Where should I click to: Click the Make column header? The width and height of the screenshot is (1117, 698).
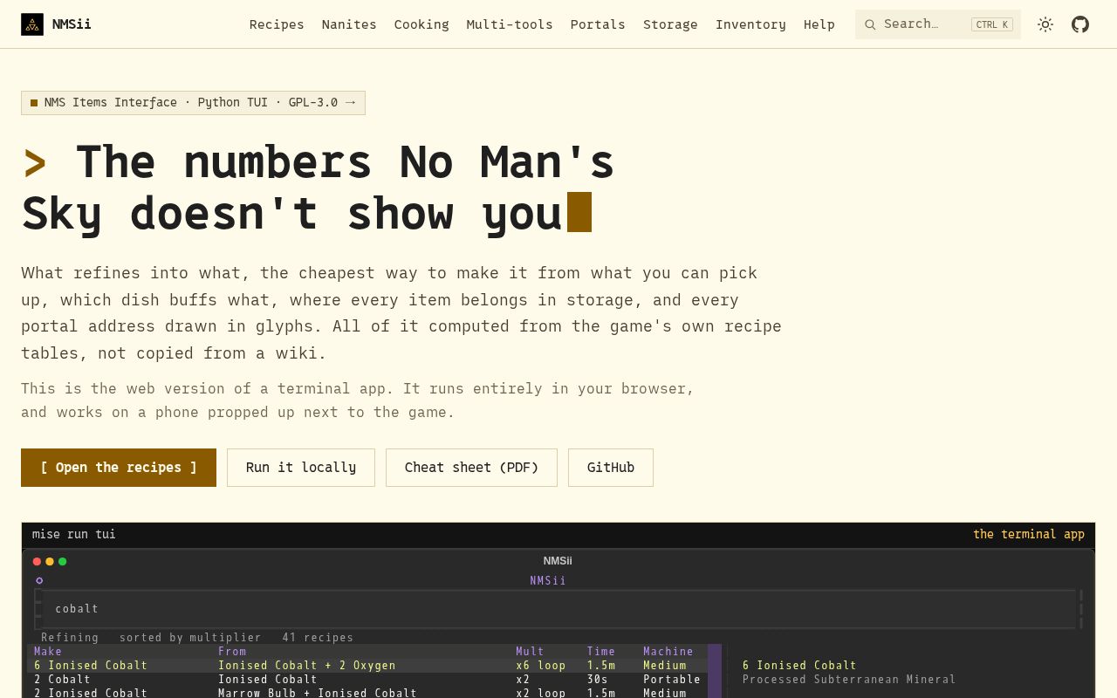point(48,652)
